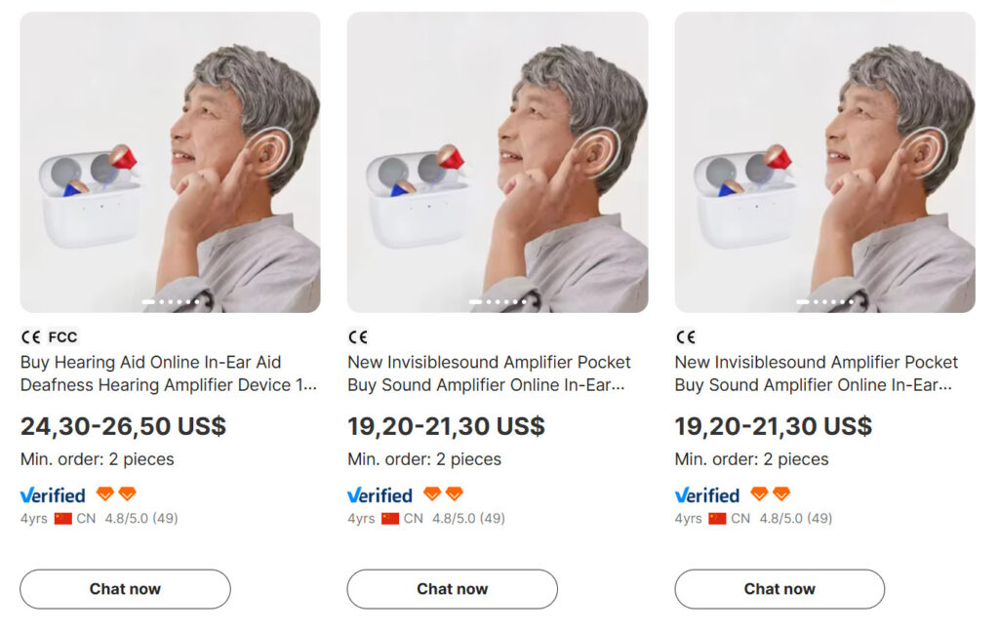Screen dimensions: 999x631
Task: Click the CE mark on the rightmost product card
Action: (686, 337)
